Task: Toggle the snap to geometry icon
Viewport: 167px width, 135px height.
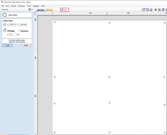Action: (x=144, y=10)
